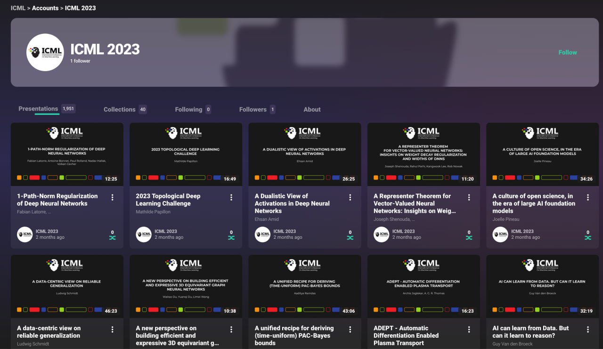The height and width of the screenshot is (349, 603).
Task: Click the author name "Joelle Pineau" below the card title
Action: pyautogui.click(x=506, y=219)
